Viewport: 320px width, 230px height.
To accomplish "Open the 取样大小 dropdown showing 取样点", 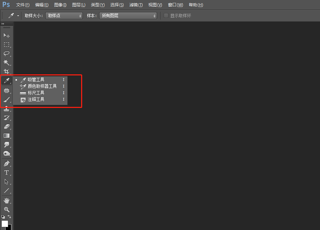I will point(64,16).
